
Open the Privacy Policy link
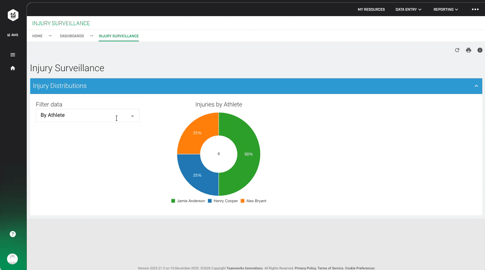(x=305, y=268)
